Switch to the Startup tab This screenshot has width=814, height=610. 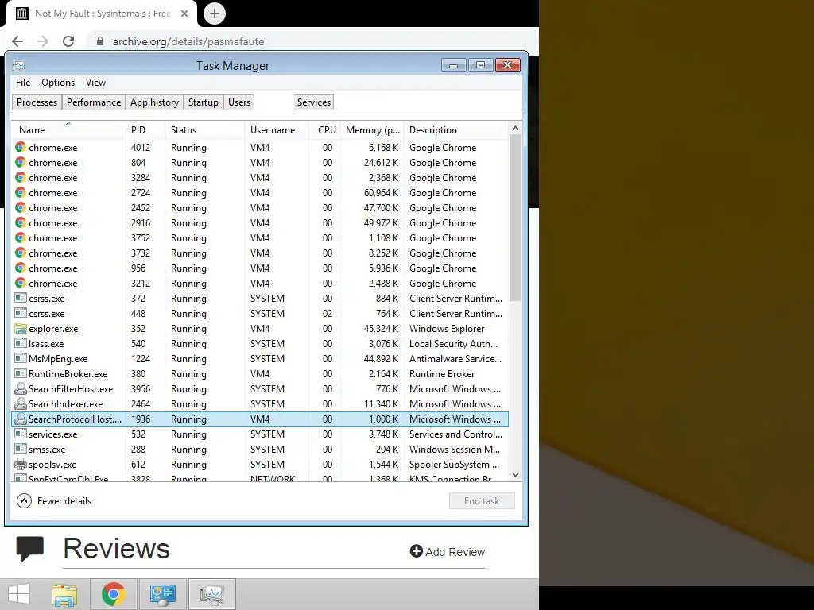click(203, 102)
